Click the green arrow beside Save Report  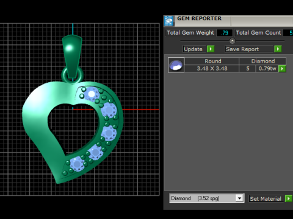click(x=278, y=49)
